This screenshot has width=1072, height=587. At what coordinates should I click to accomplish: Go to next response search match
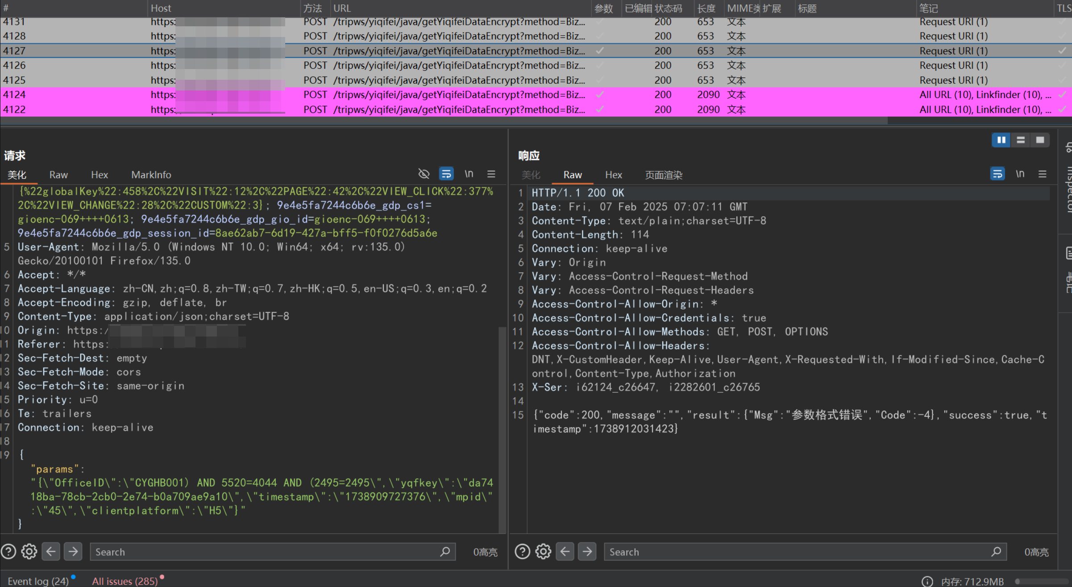(587, 552)
